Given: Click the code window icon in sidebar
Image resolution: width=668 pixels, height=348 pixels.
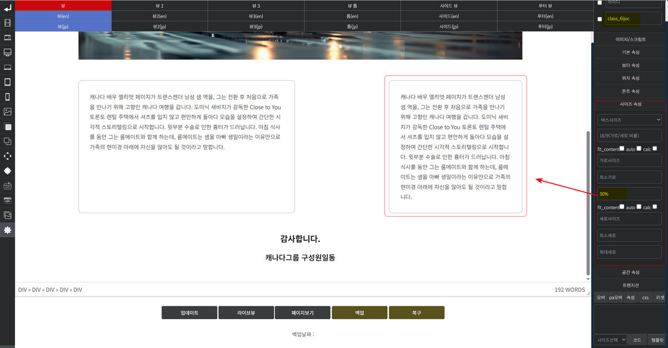Looking at the screenshot, I should (7, 200).
